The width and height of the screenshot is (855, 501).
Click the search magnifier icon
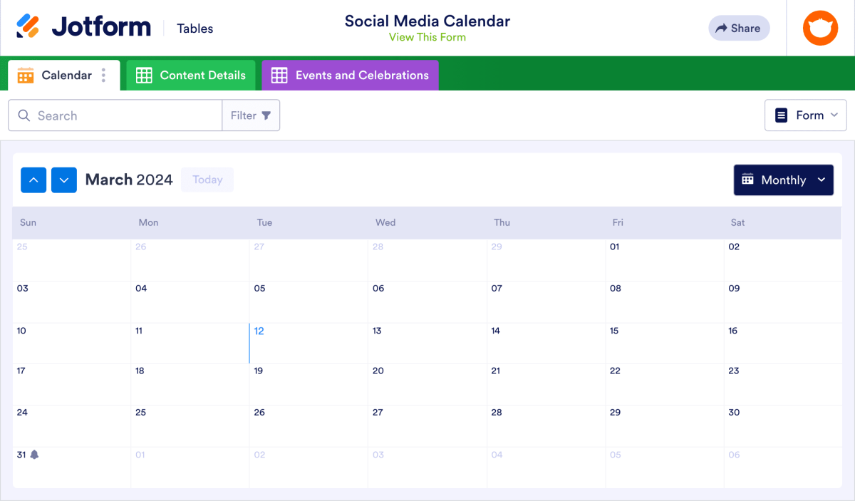pos(24,115)
